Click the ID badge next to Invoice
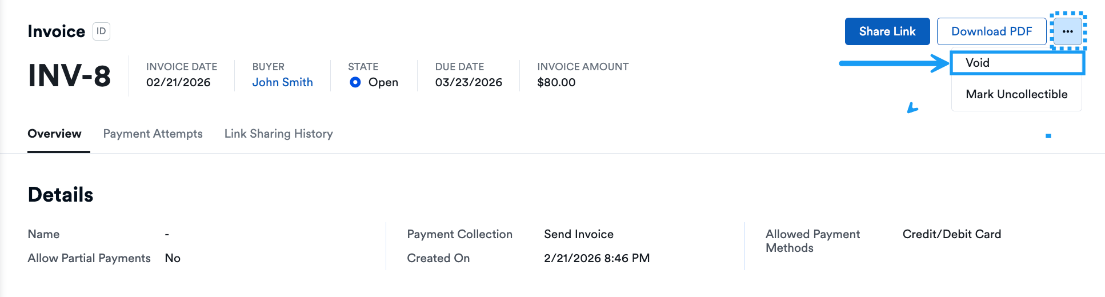Screen dimensions: 1105x297 101,31
